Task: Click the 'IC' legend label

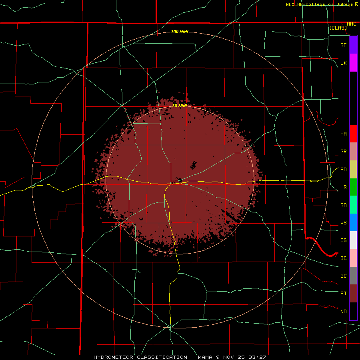Action: 343,258
